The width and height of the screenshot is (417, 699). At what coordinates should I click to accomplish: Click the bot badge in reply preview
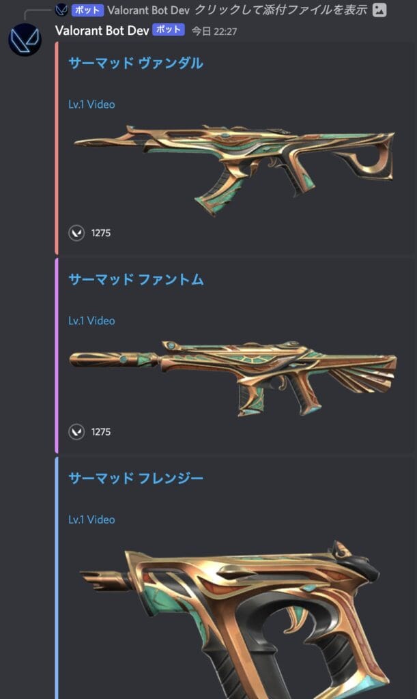[x=87, y=10]
